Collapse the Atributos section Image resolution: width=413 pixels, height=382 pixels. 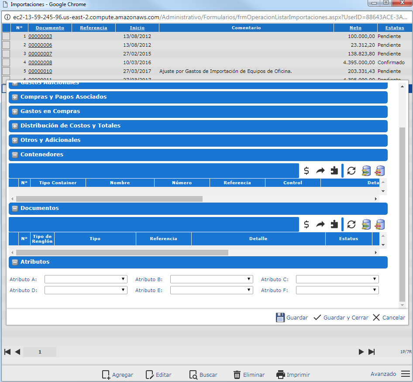(15, 262)
